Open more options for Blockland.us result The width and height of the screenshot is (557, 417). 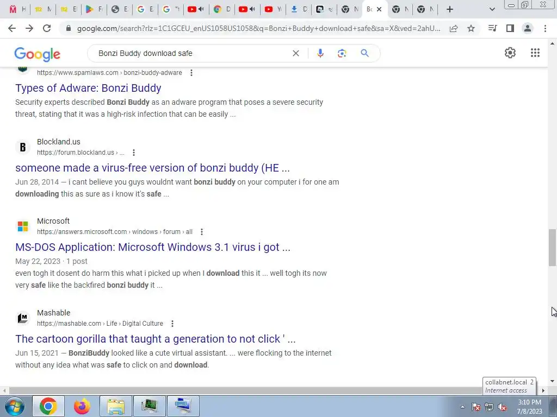pyautogui.click(x=134, y=153)
